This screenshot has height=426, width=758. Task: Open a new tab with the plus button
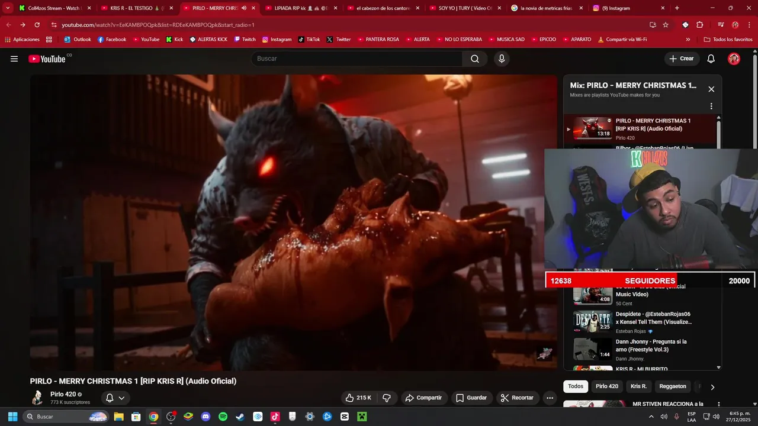click(677, 8)
